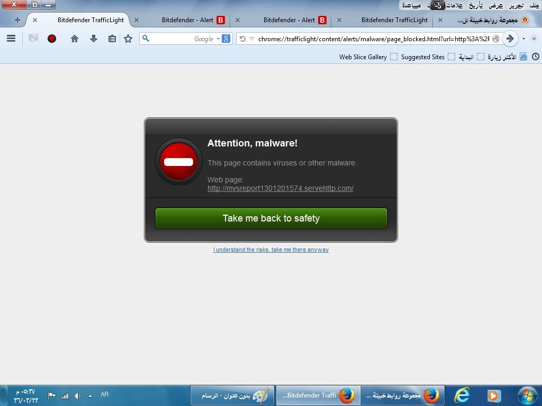Open the downloads arrow panel
Screen dimensions: 542x406
tap(93, 39)
